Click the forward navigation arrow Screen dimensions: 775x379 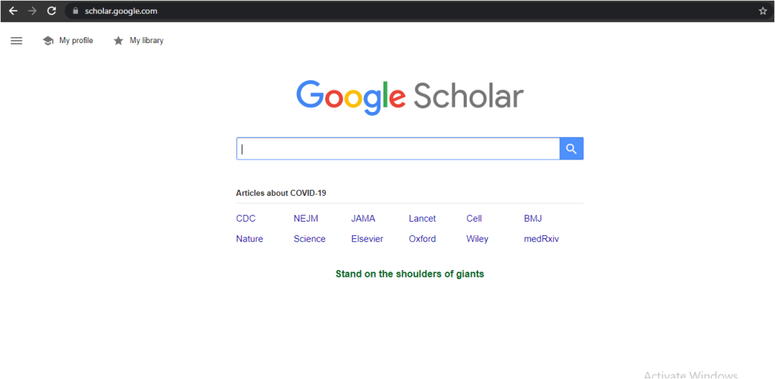32,11
